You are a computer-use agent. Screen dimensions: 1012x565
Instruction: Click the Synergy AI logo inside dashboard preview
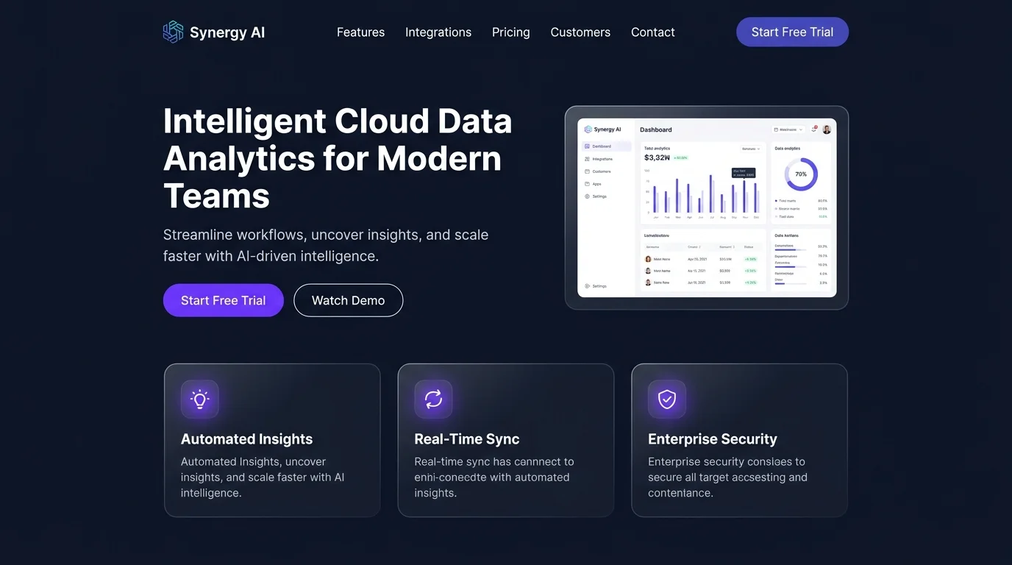pos(588,129)
